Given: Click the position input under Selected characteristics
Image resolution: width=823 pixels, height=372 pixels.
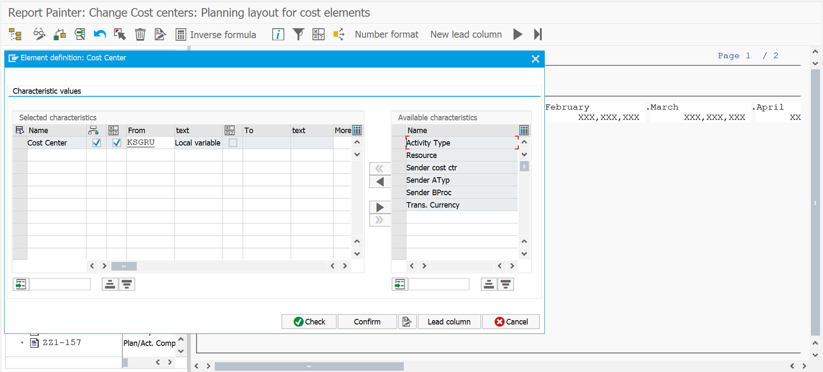Looking at the screenshot, I should [x=60, y=284].
